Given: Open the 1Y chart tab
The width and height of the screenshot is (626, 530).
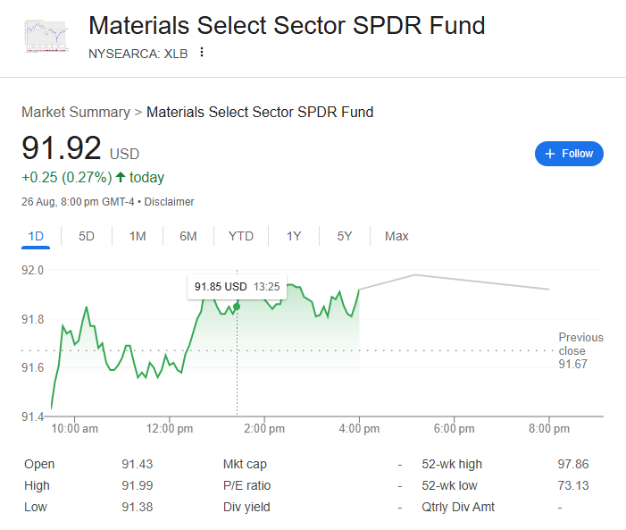Looking at the screenshot, I should (294, 236).
